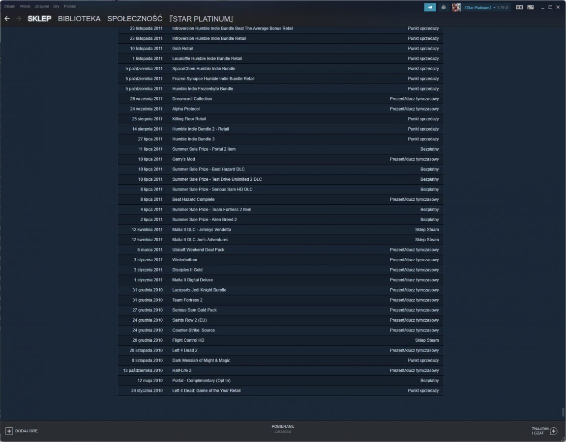Click Flight Control HD entry
The height and width of the screenshot is (442, 566).
point(188,341)
